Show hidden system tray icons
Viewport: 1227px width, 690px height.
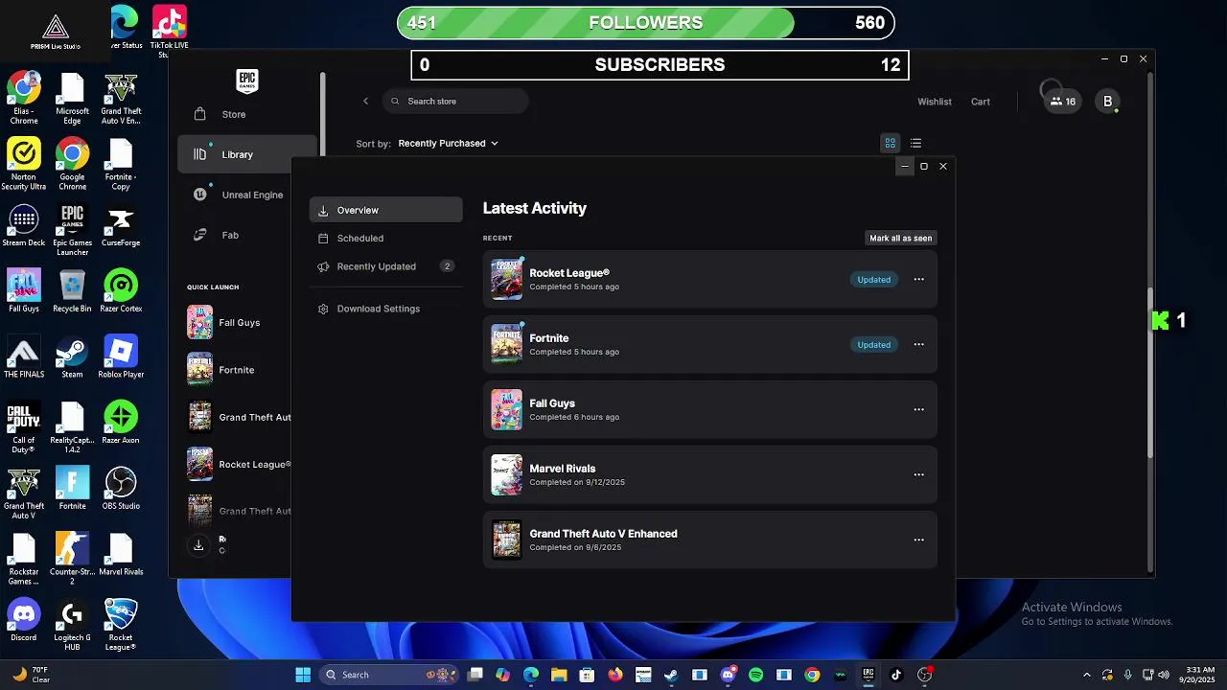tap(1086, 675)
